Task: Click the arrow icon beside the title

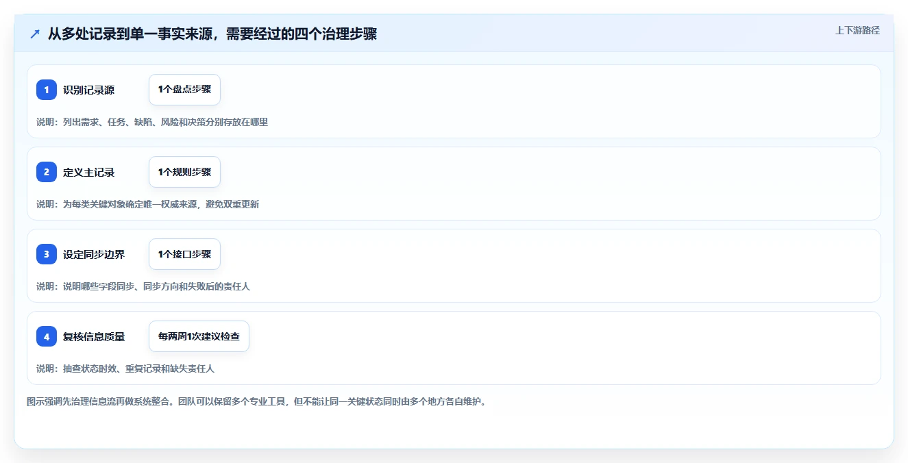Action: 35,34
